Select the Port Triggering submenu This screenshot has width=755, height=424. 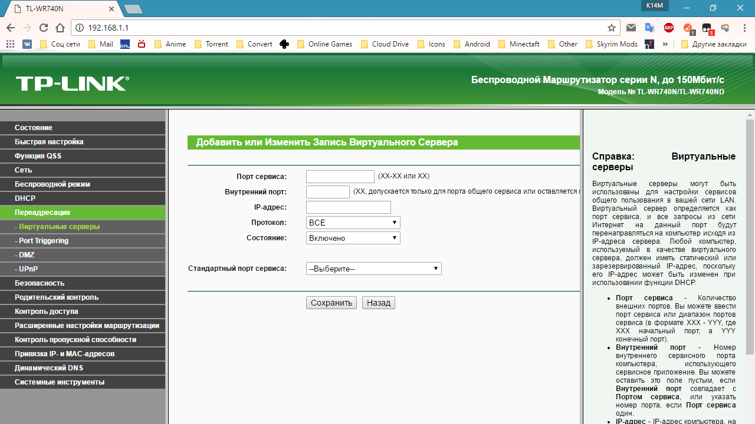coord(83,241)
